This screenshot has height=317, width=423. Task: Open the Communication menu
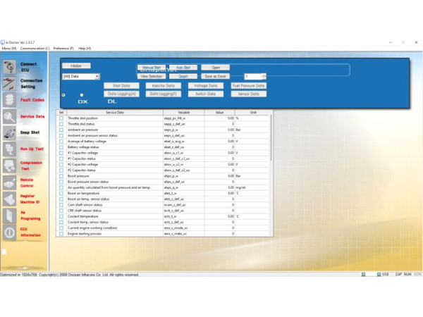coord(34,48)
